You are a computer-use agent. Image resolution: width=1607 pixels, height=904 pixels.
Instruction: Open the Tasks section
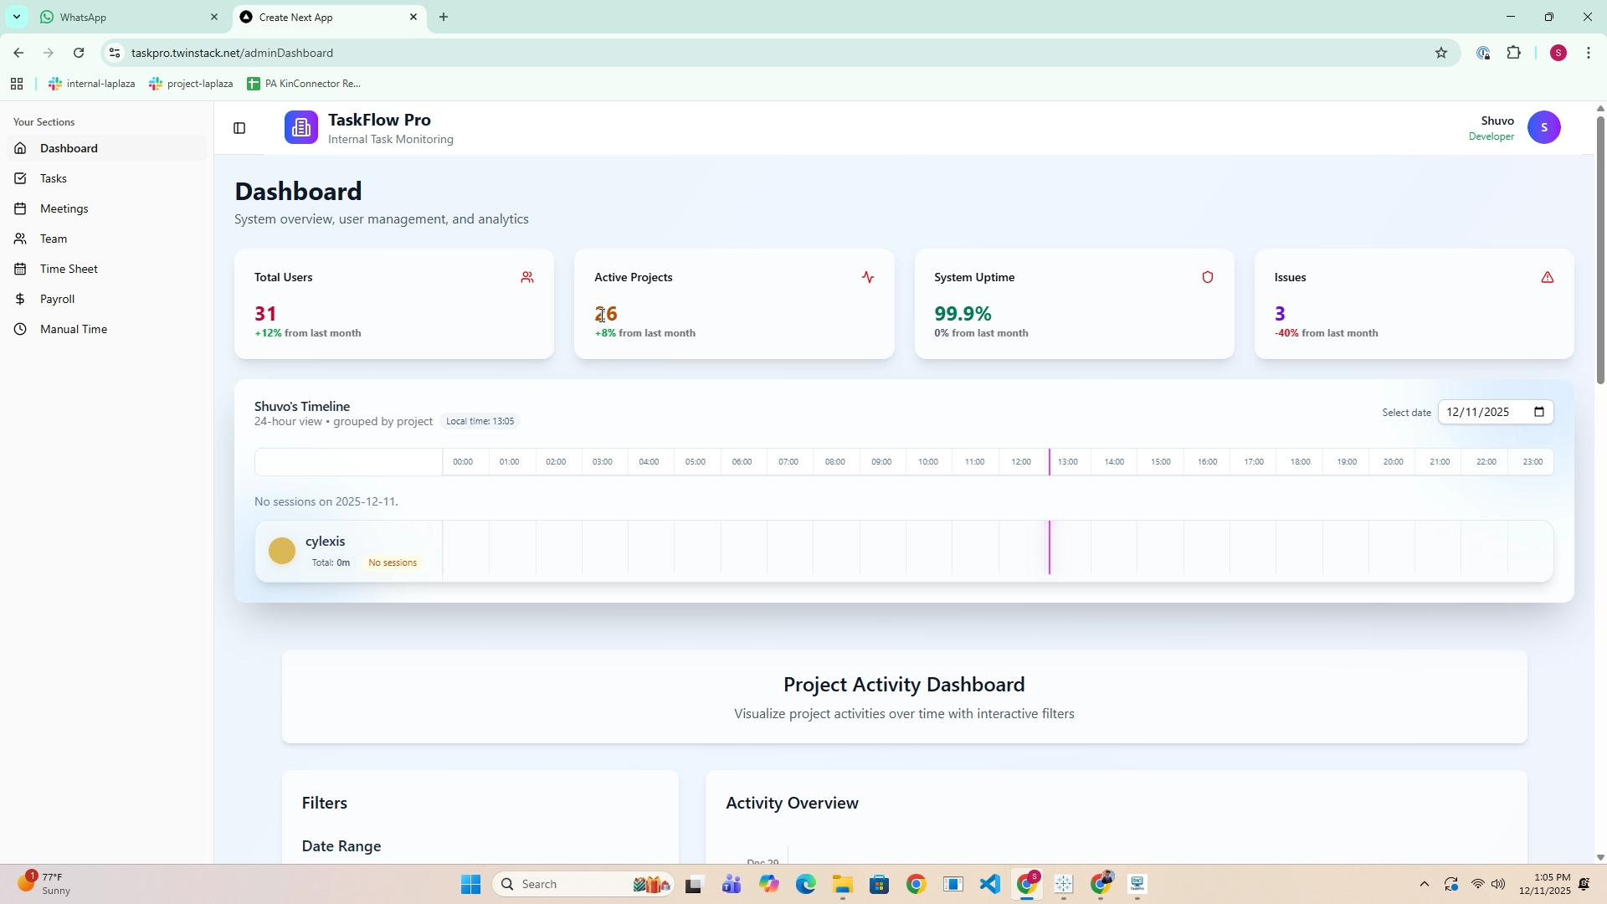(54, 179)
